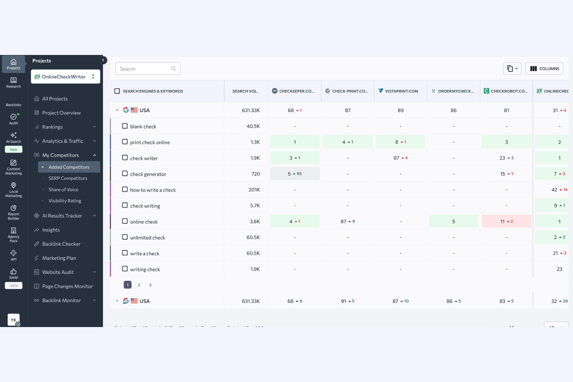Click the Check-print column logo icon

tap(328, 91)
